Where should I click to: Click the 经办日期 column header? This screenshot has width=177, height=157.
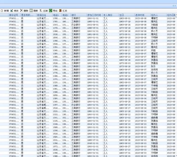coord(171,15)
